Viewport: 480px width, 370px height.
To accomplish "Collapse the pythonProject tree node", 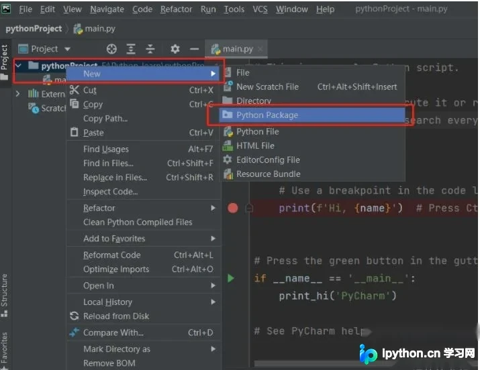I will click(18, 66).
